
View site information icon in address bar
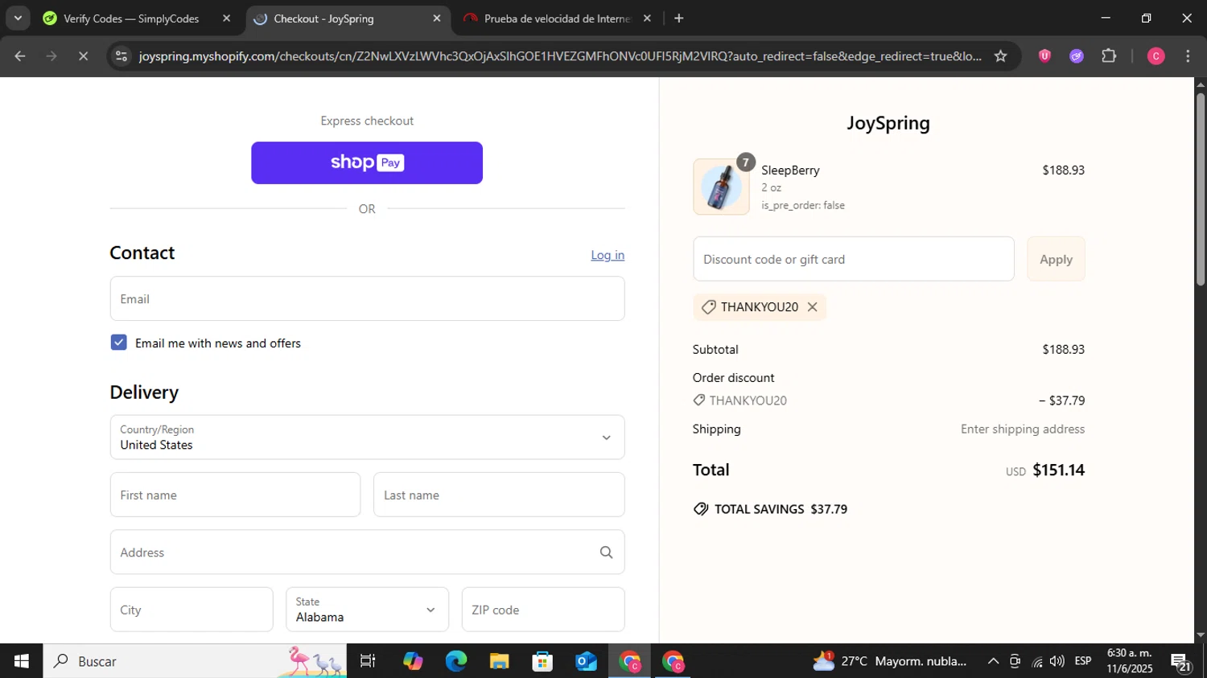click(122, 56)
